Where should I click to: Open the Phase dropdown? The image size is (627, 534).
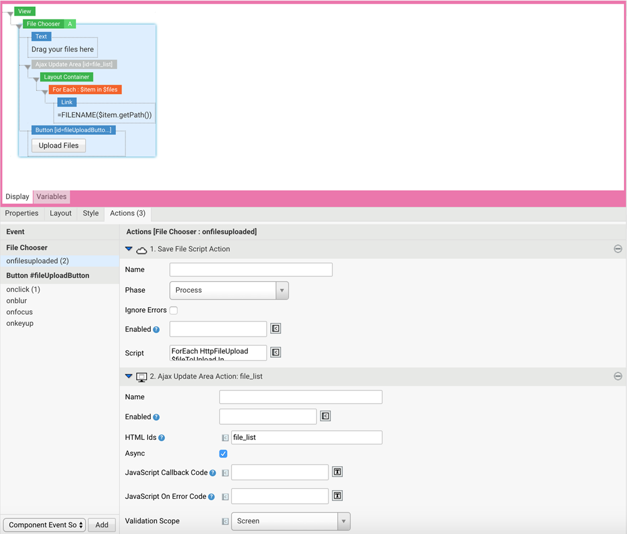tap(281, 290)
